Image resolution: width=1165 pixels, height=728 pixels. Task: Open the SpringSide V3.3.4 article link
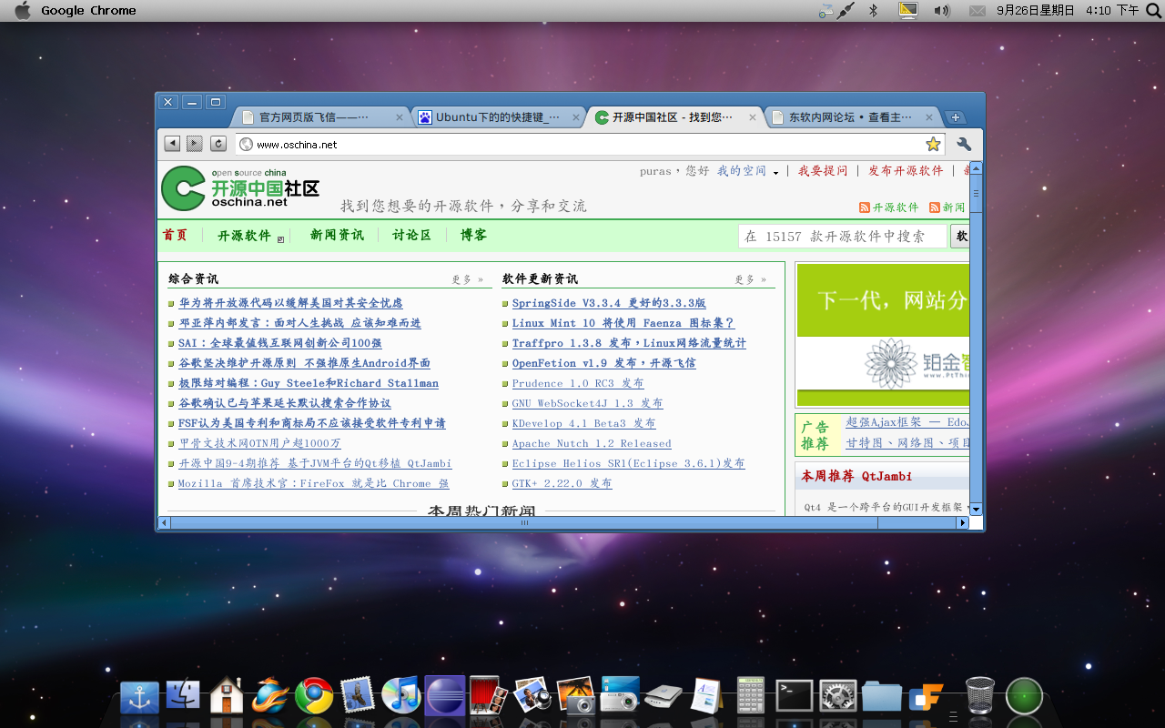point(609,303)
